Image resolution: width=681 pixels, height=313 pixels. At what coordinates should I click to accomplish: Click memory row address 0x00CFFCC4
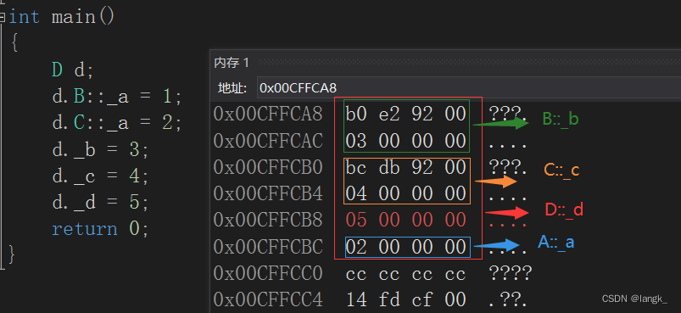coord(267,300)
